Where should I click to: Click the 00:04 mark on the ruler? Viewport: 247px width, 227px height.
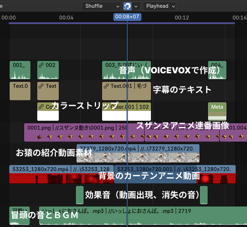point(66,17)
